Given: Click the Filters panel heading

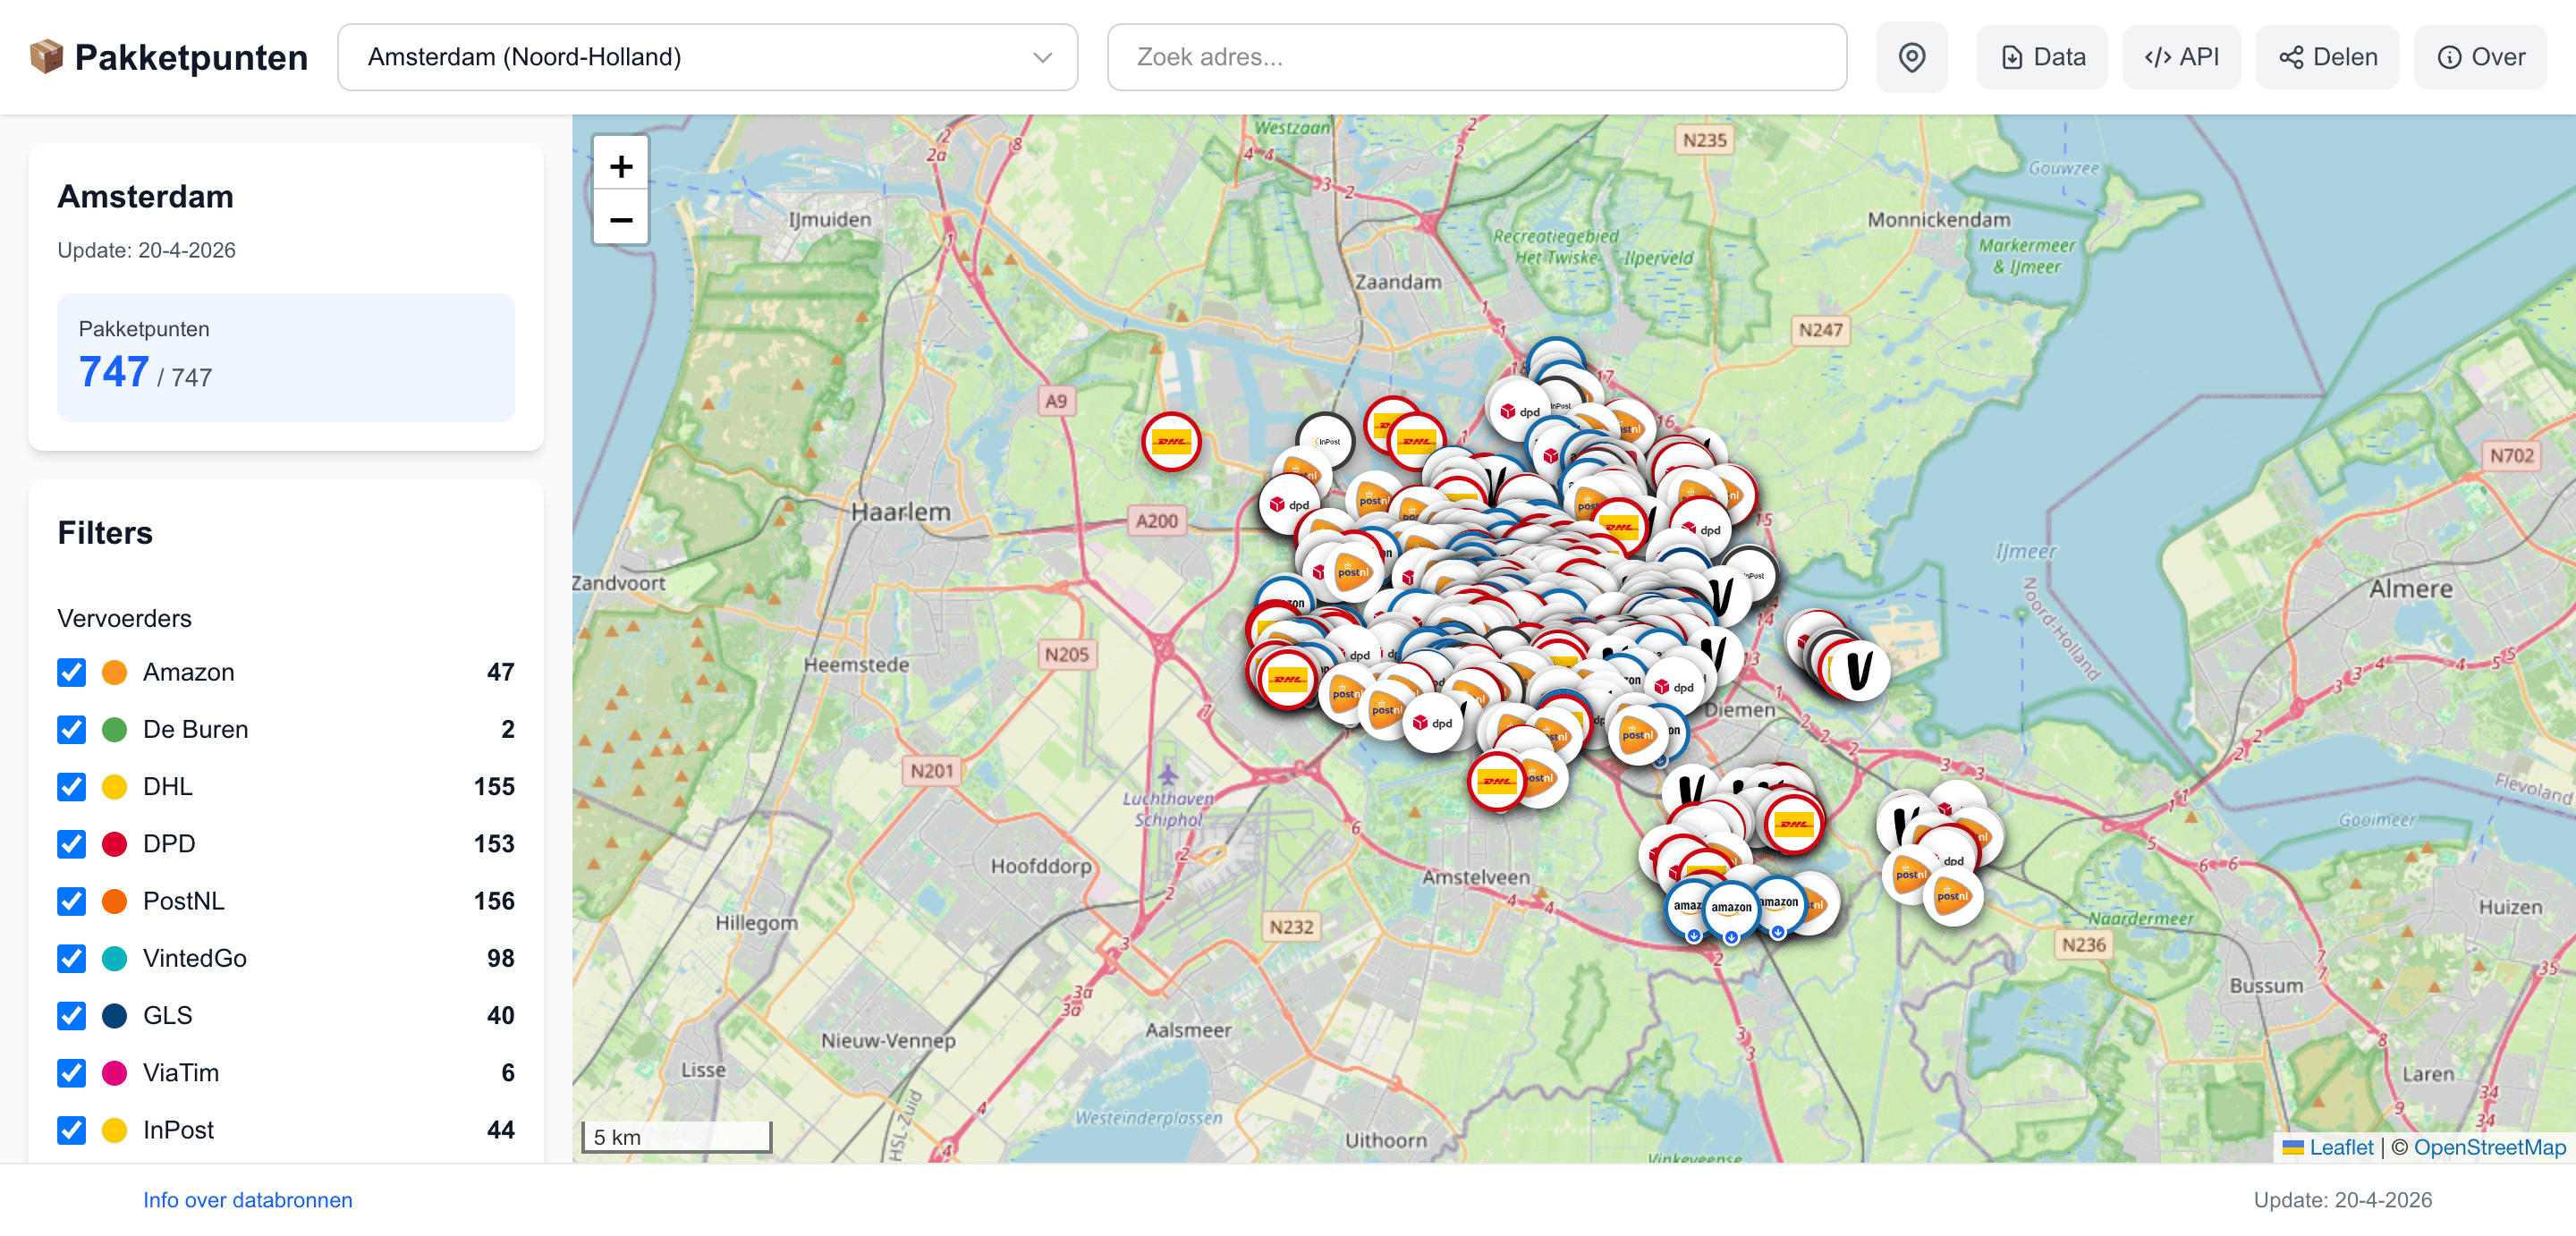Looking at the screenshot, I should [105, 533].
